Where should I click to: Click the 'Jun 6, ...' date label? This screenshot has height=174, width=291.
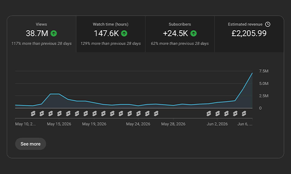click(245, 124)
